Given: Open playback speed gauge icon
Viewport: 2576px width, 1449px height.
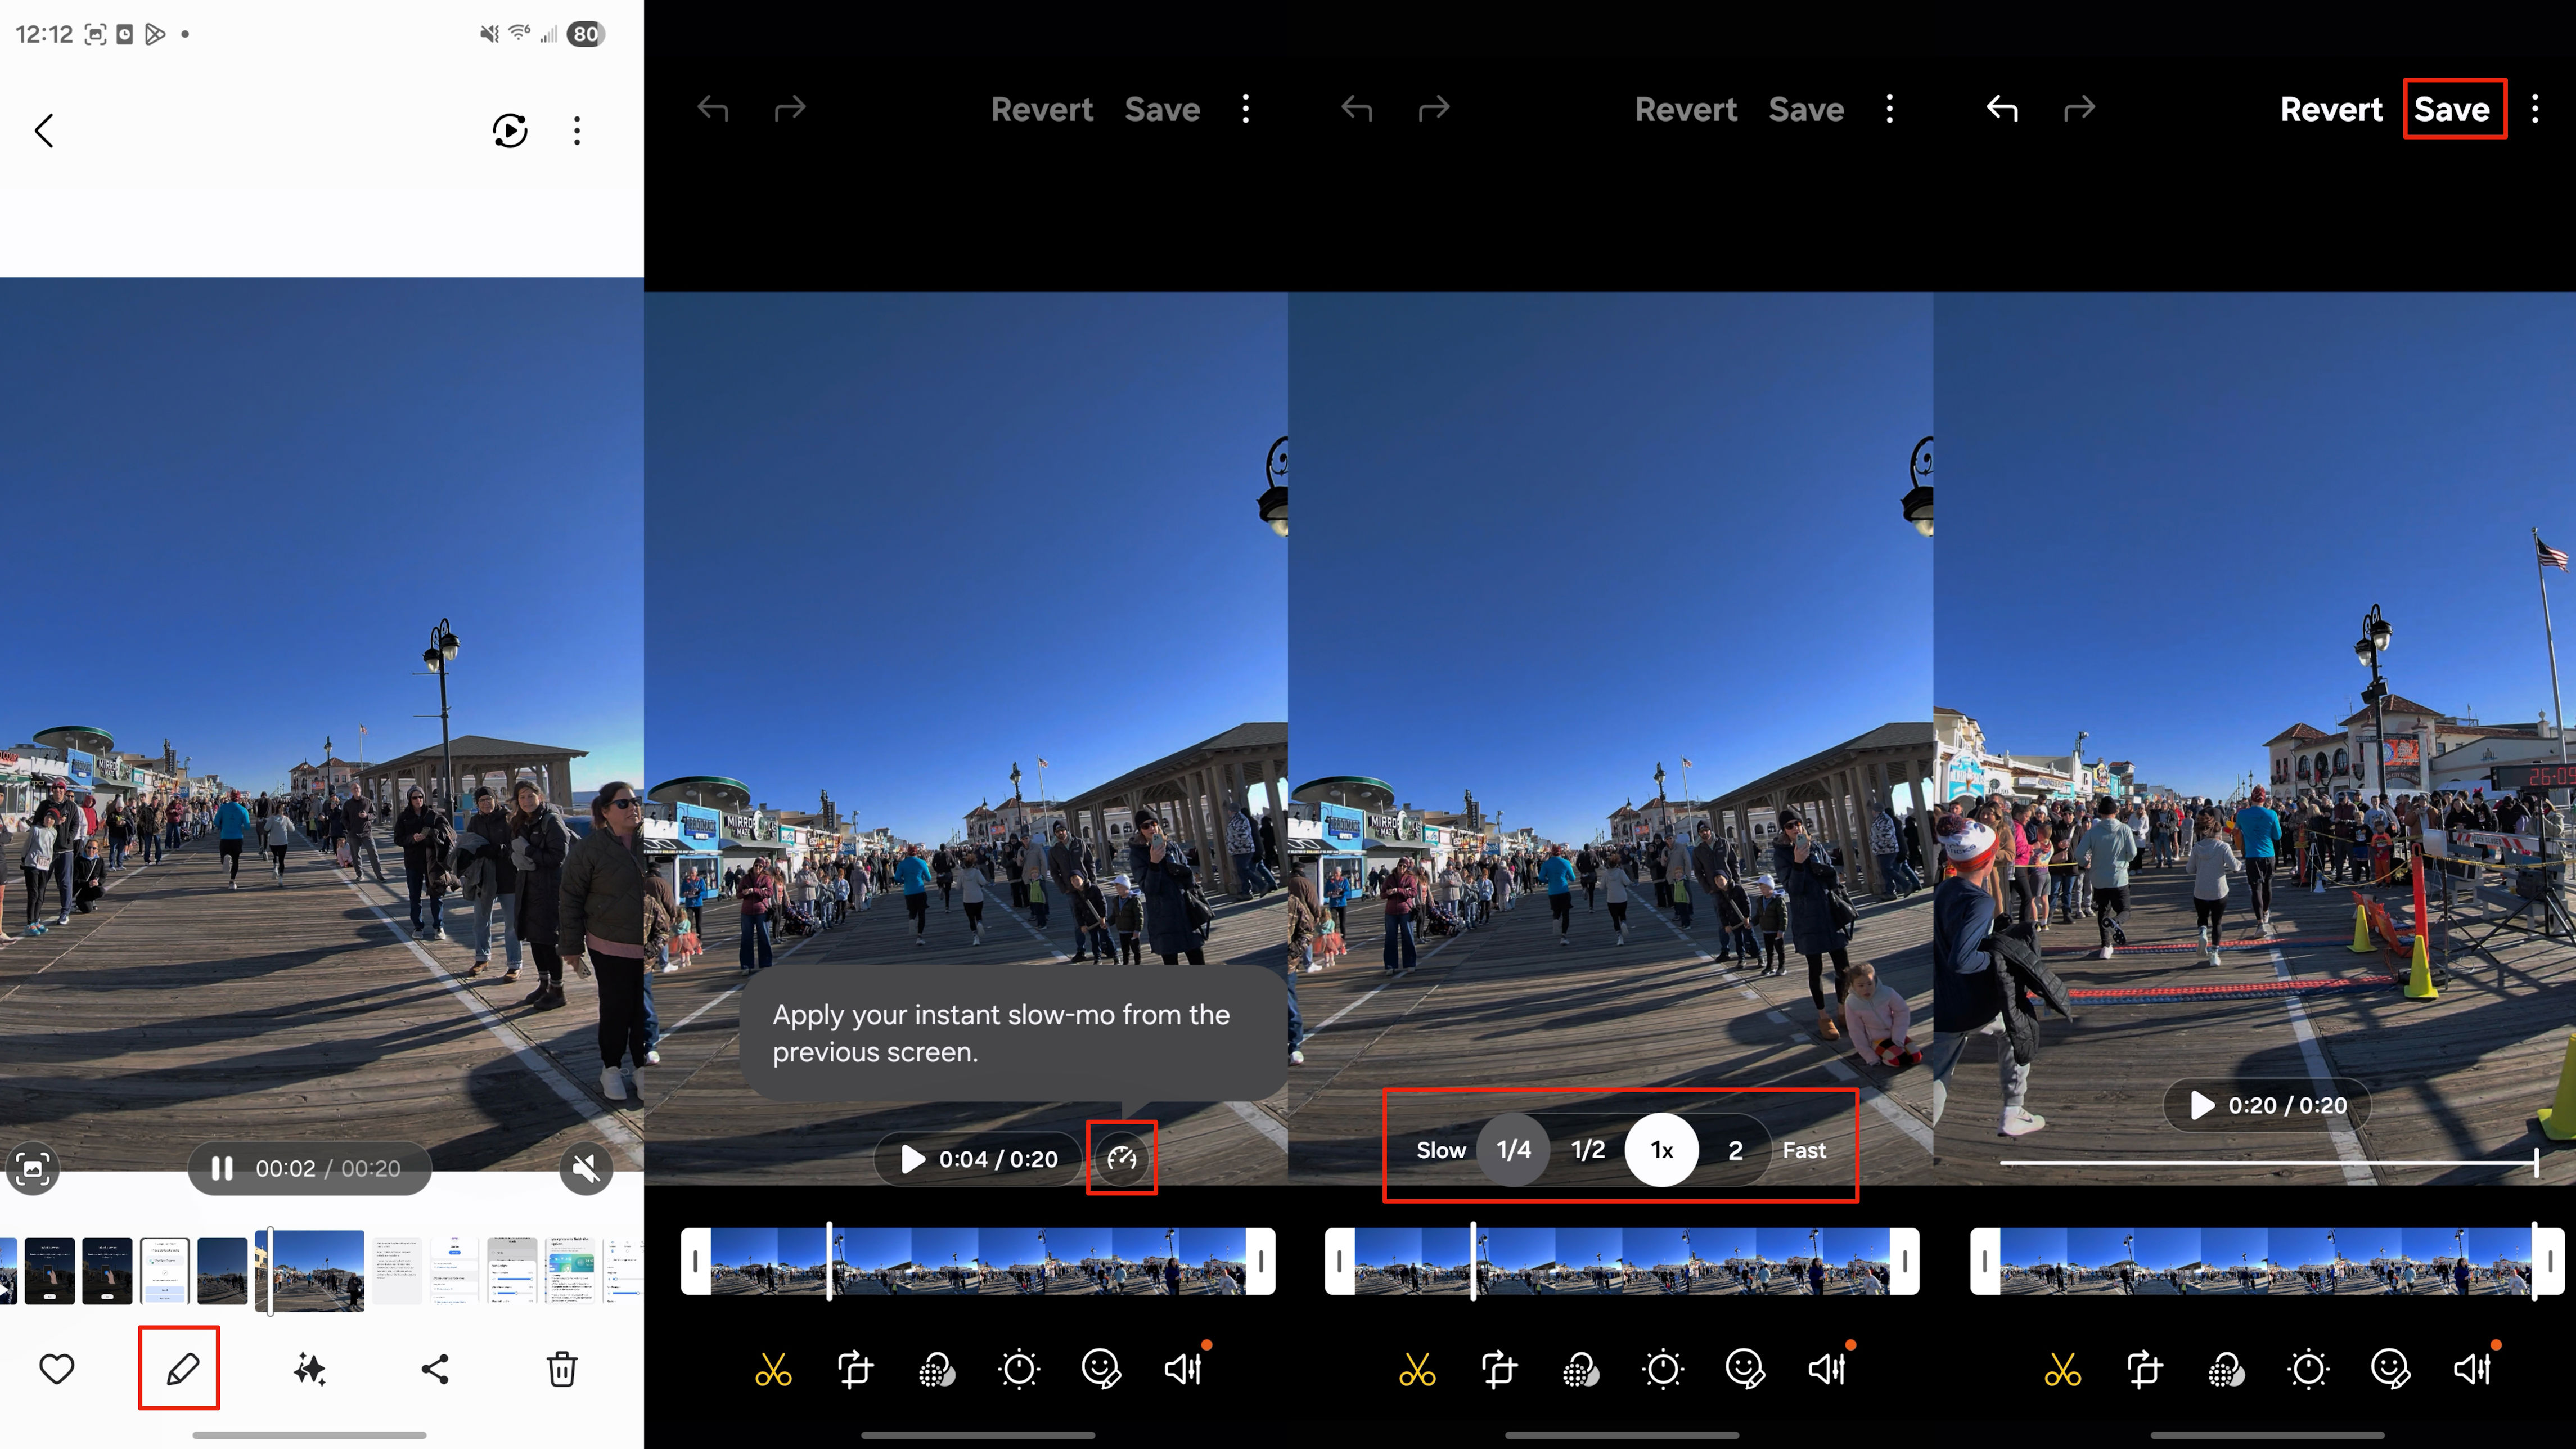Looking at the screenshot, I should (x=1121, y=1158).
